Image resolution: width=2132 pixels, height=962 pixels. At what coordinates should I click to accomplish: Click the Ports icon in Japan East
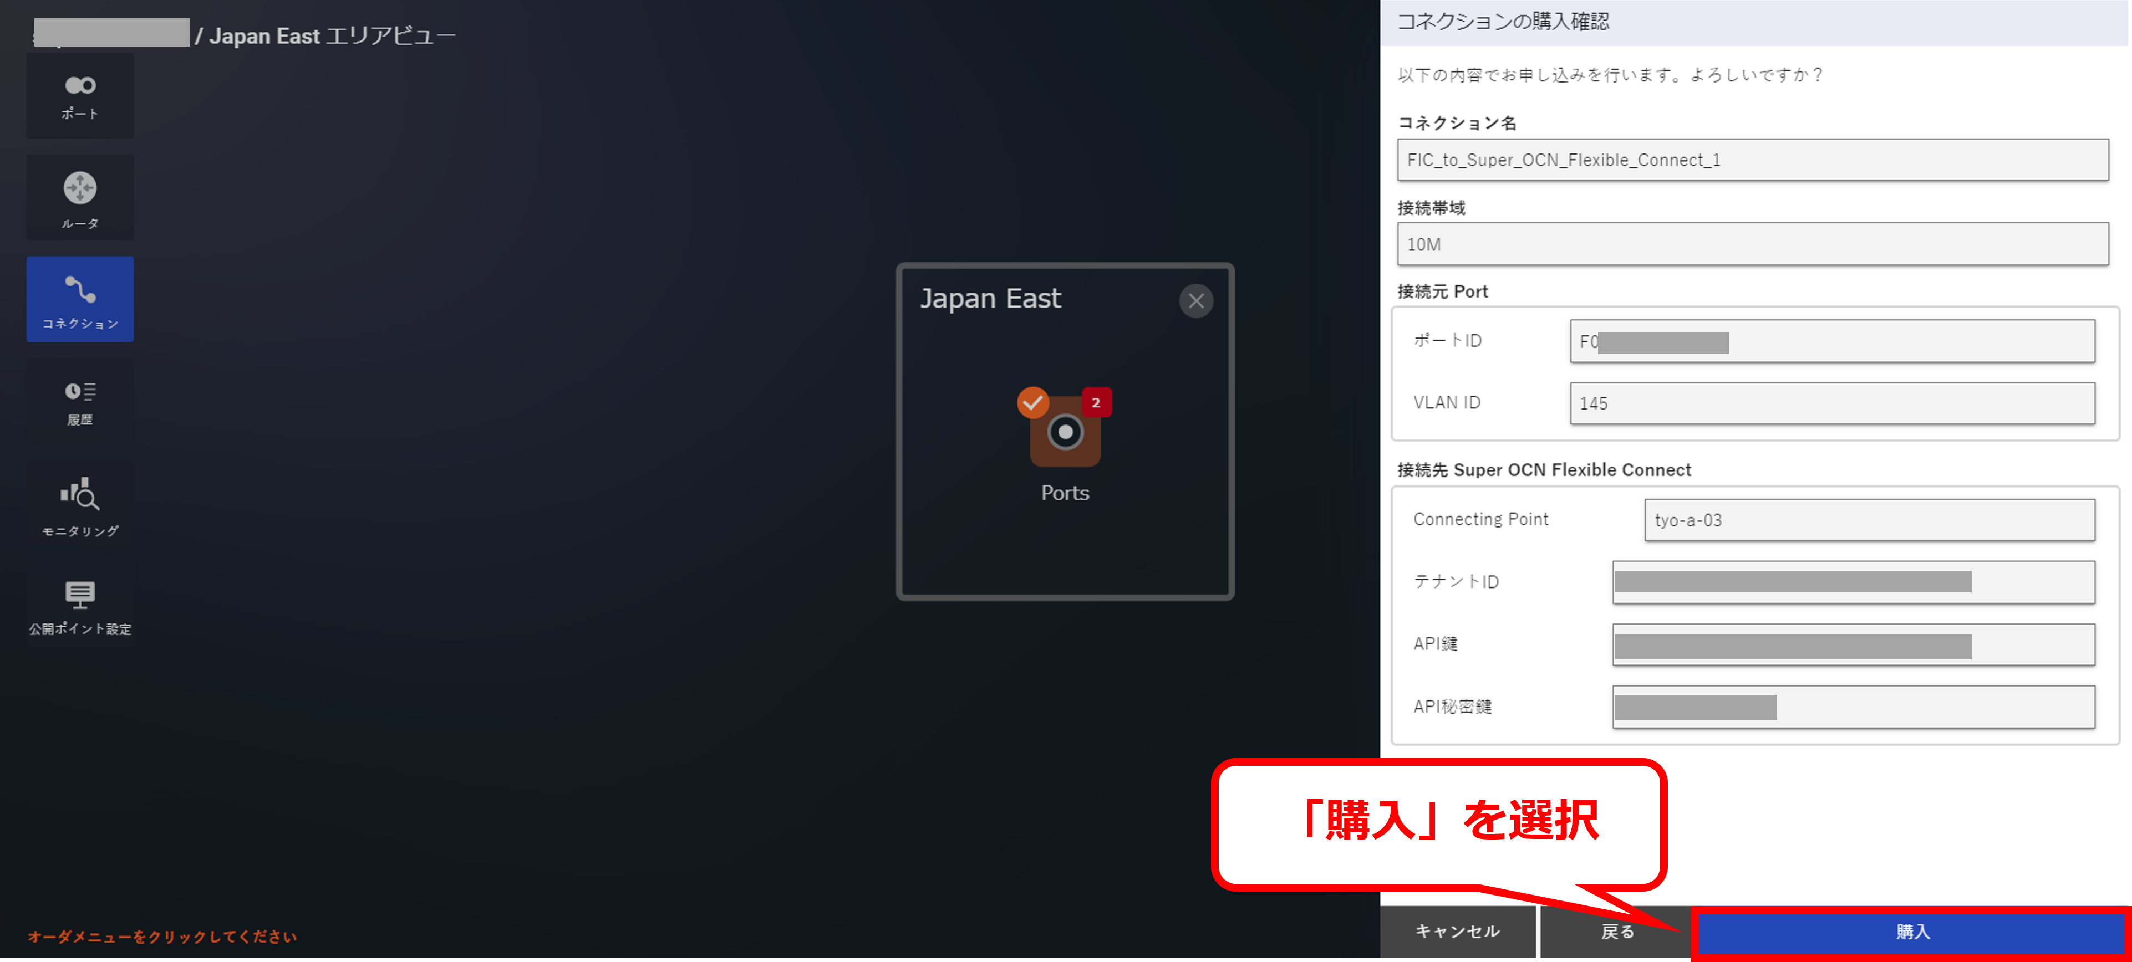[1065, 433]
